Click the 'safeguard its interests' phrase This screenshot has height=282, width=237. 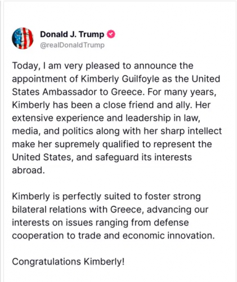(144, 157)
